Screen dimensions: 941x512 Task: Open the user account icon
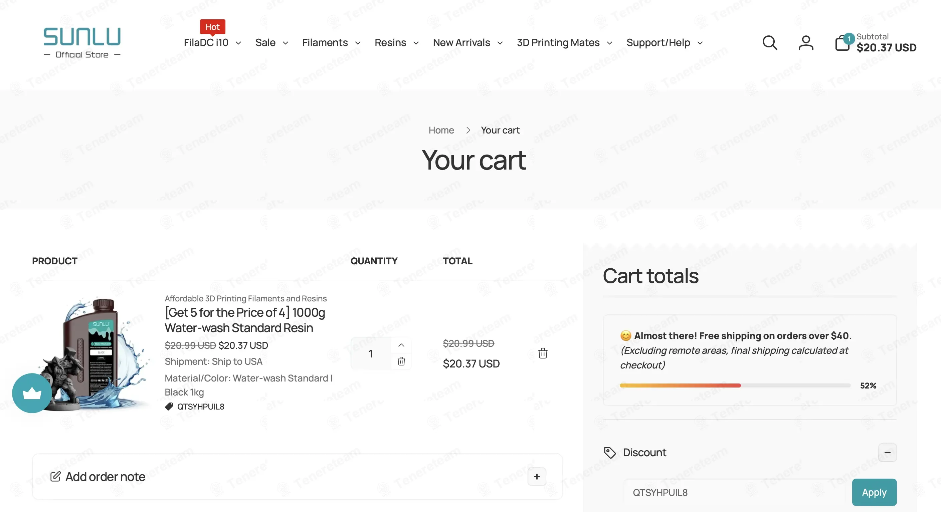(806, 43)
